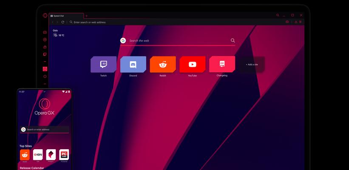
Task: Open a new tab with the plus
Action: [87, 16]
